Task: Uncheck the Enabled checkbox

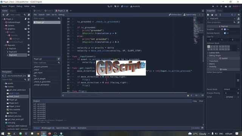Action: (x=225, y=29)
